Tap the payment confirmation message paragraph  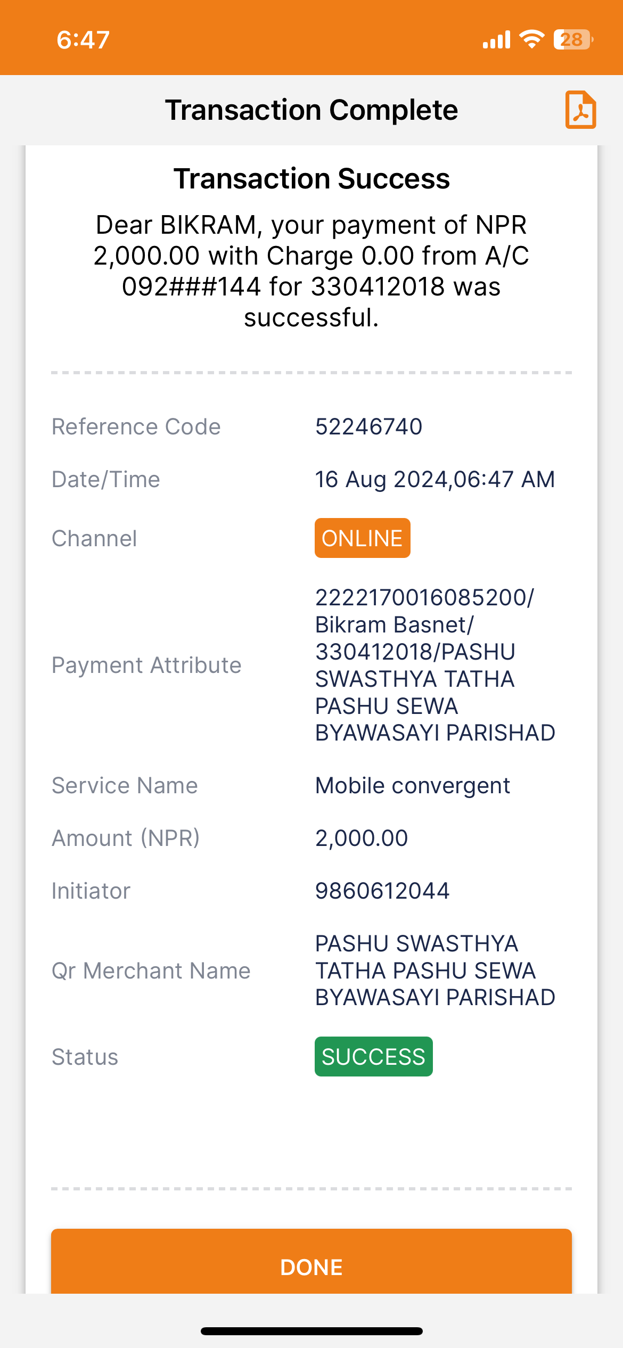[311, 271]
